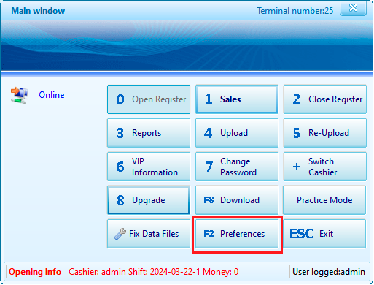The width and height of the screenshot is (374, 285).
Task: Click the Open Register button
Action: coord(149,99)
